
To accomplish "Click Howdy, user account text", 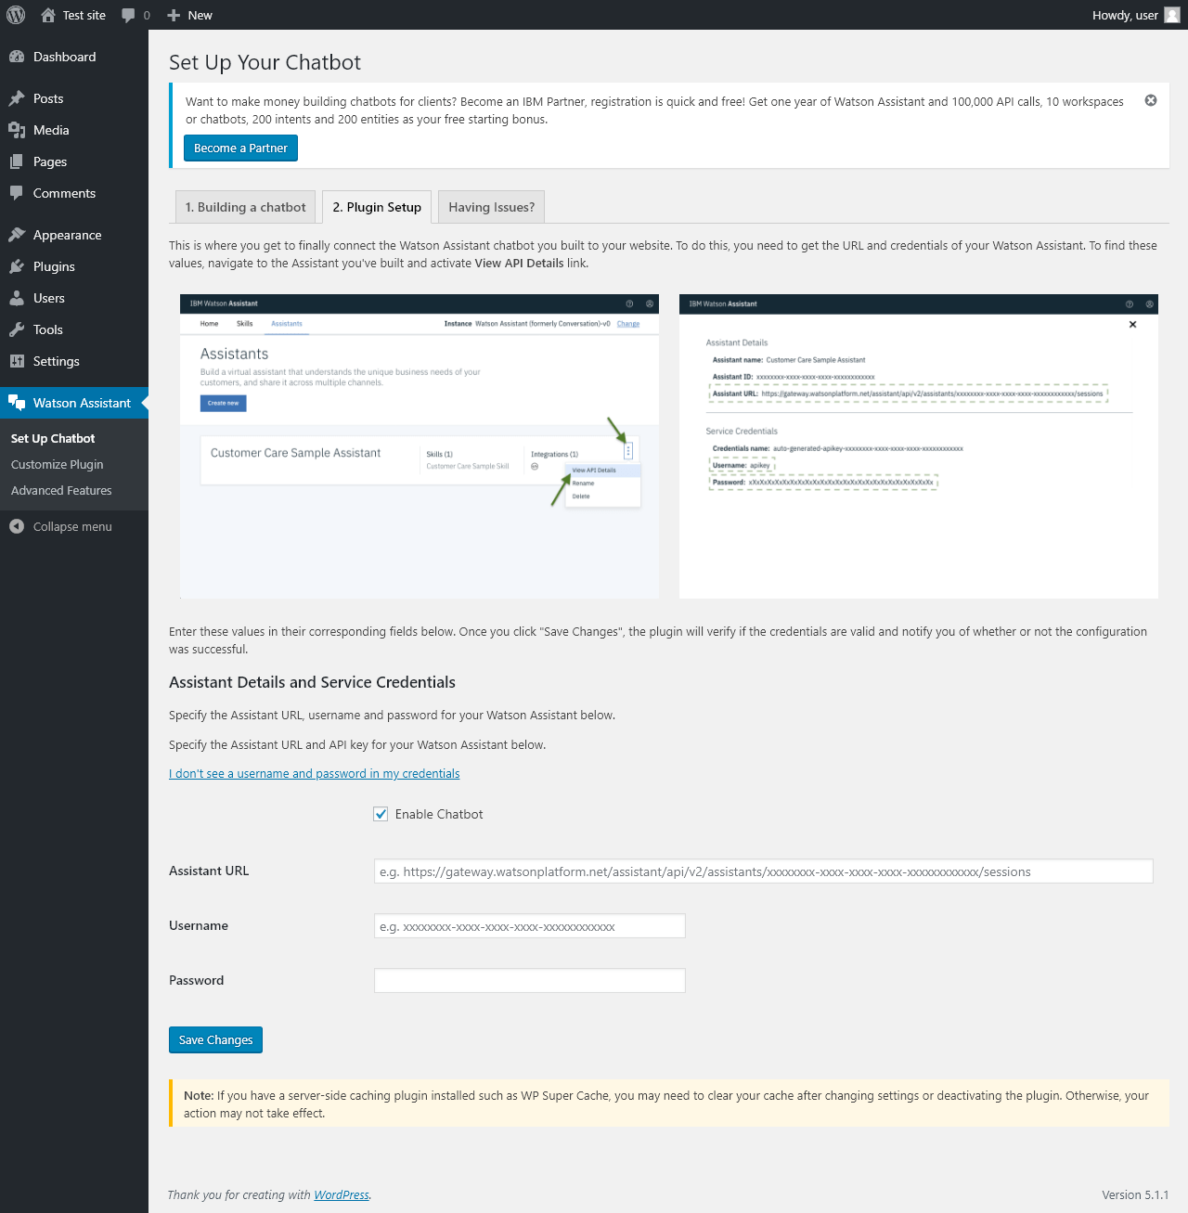I will click(x=1125, y=15).
